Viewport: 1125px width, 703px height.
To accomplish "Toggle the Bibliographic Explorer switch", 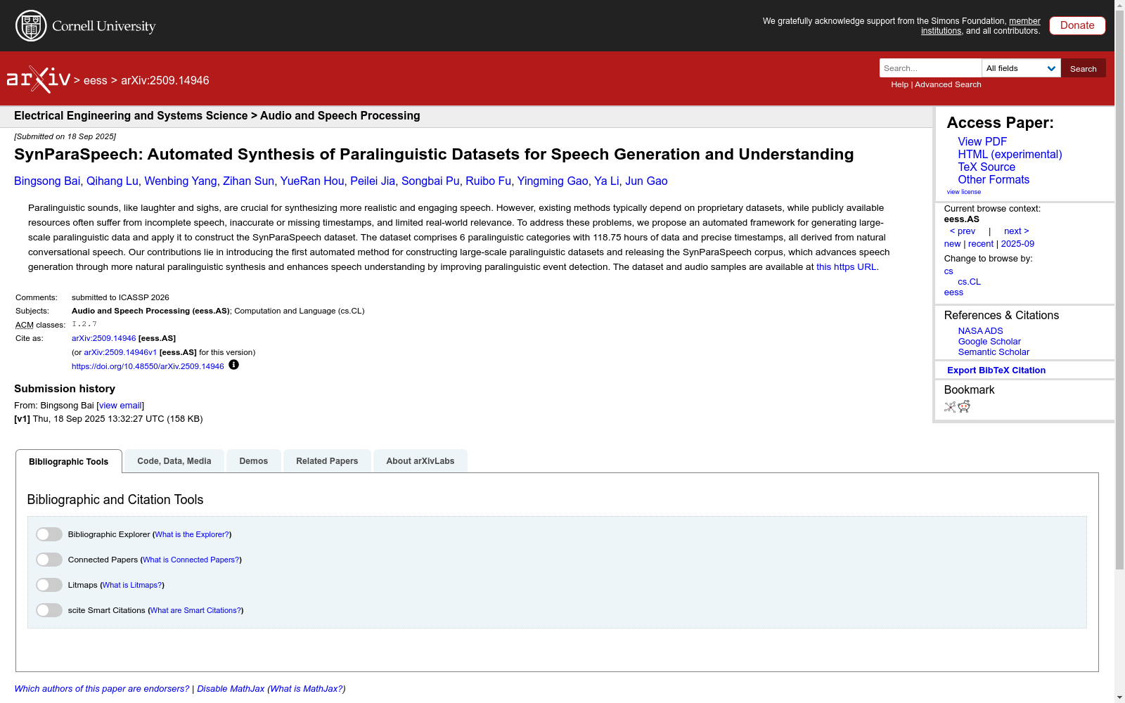I will pos(49,534).
